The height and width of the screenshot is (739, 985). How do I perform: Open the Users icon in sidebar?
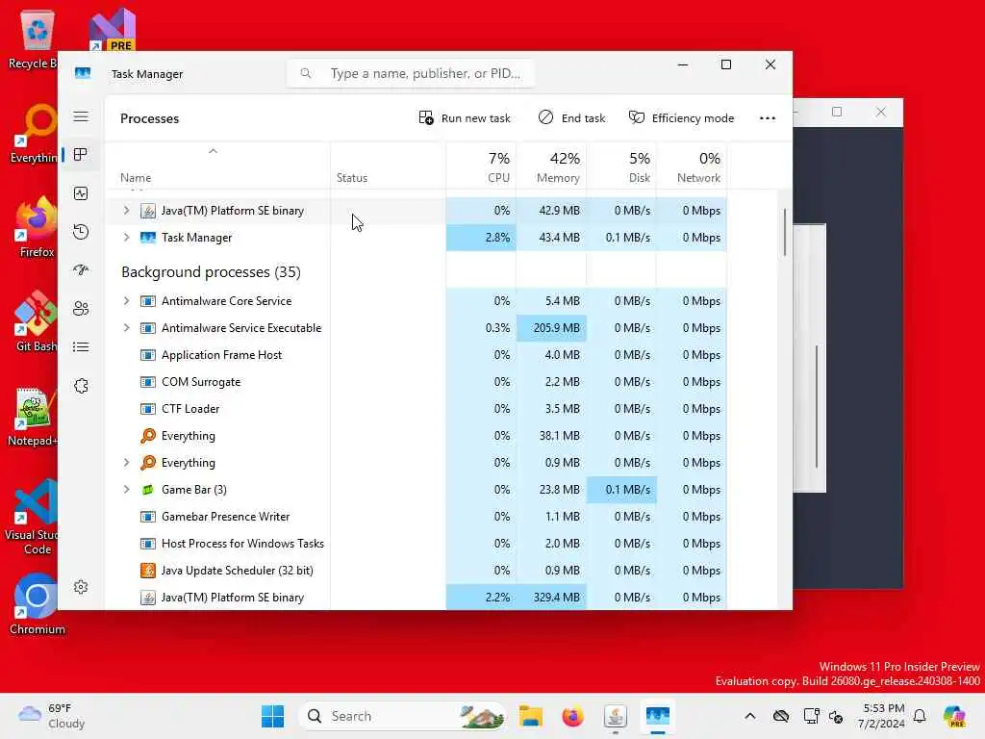[x=81, y=309]
